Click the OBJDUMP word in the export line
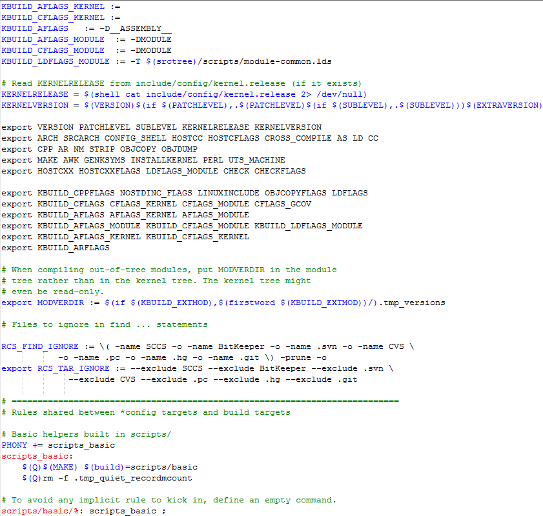This screenshot has height=516, width=543. (179, 149)
